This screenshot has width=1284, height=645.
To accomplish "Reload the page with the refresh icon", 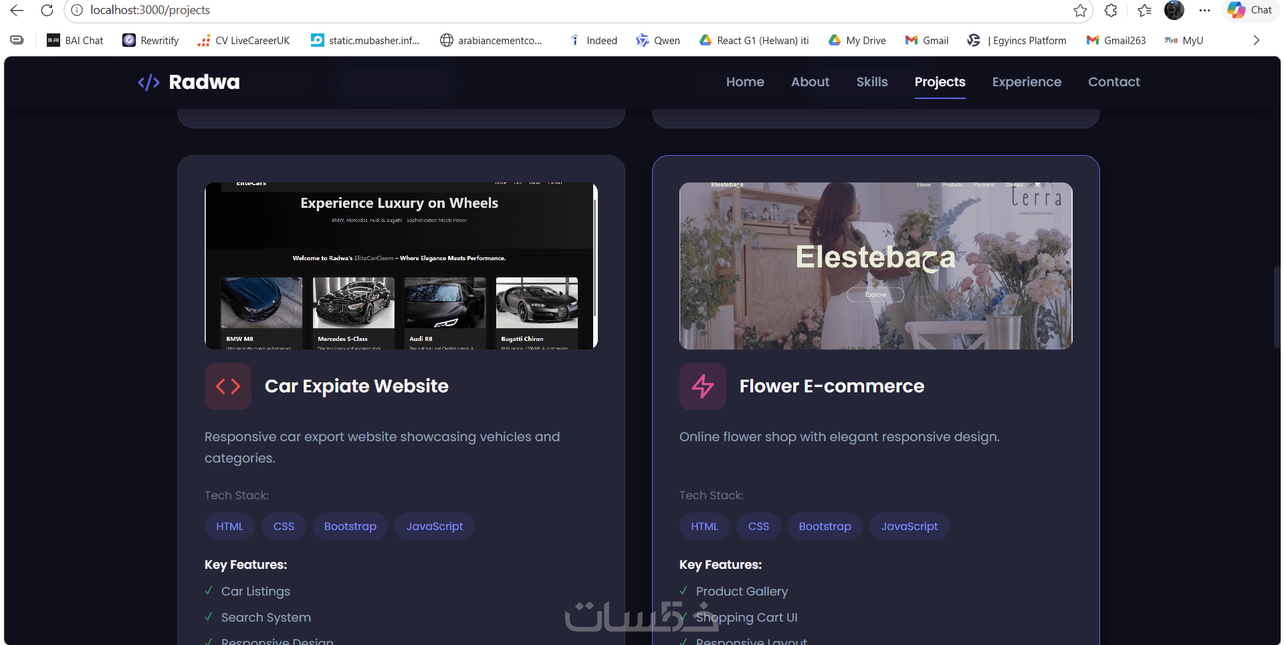I will [47, 10].
